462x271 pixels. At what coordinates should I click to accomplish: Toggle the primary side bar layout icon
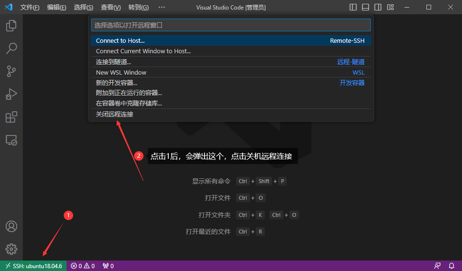353,7
